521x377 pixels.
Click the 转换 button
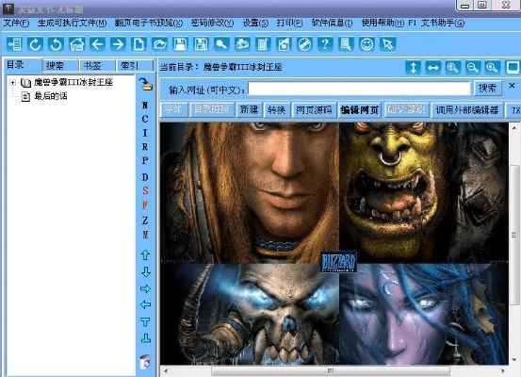(x=276, y=109)
